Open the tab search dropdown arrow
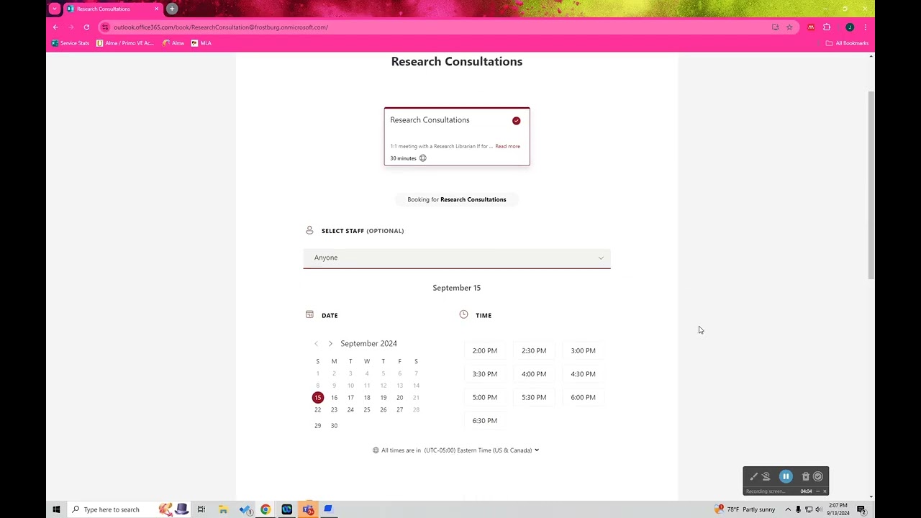 point(55,9)
